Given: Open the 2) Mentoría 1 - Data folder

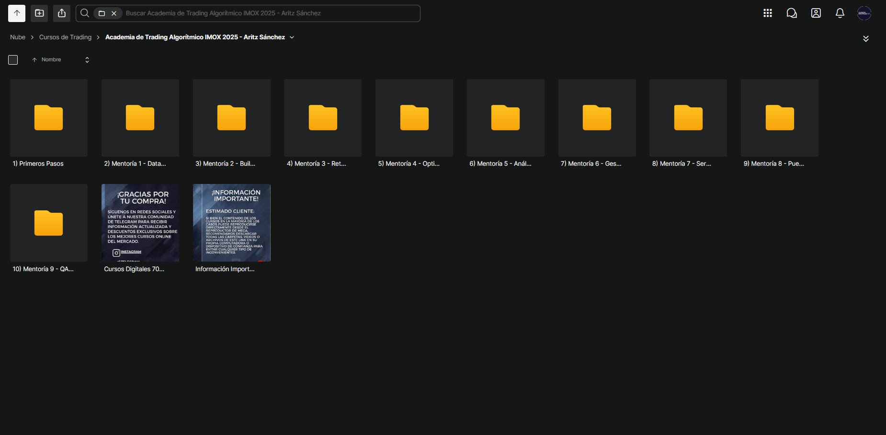Looking at the screenshot, I should point(140,118).
